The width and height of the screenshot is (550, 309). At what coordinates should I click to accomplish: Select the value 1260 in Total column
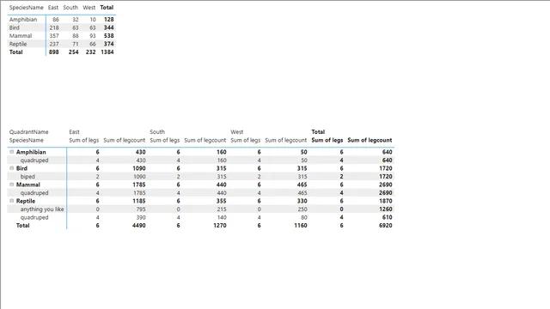[386, 209]
